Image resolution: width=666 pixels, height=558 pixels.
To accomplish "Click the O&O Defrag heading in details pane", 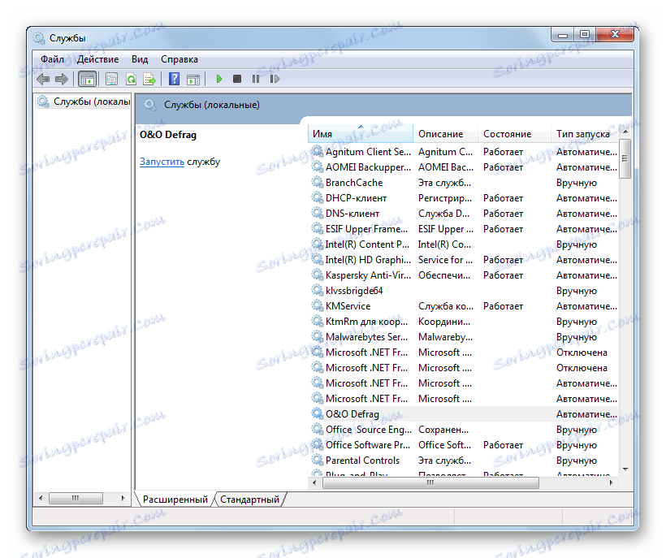I will pyautogui.click(x=168, y=135).
